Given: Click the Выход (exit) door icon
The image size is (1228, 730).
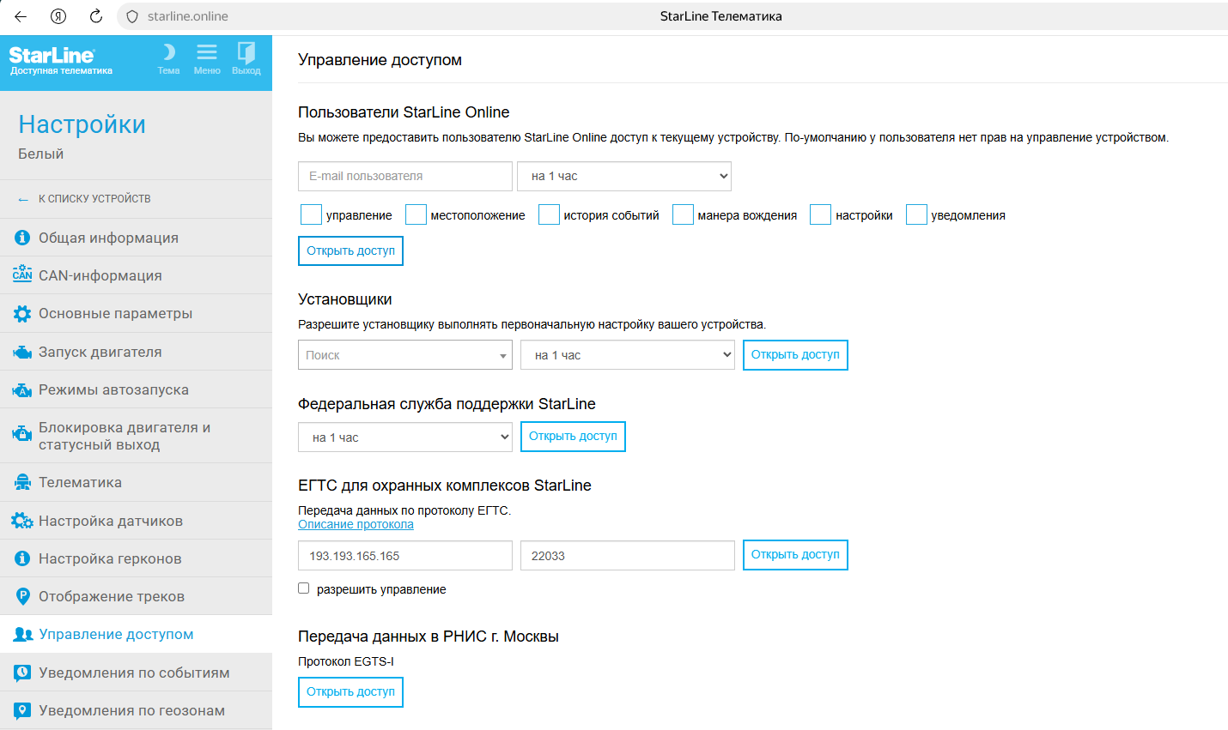Looking at the screenshot, I should 246,53.
